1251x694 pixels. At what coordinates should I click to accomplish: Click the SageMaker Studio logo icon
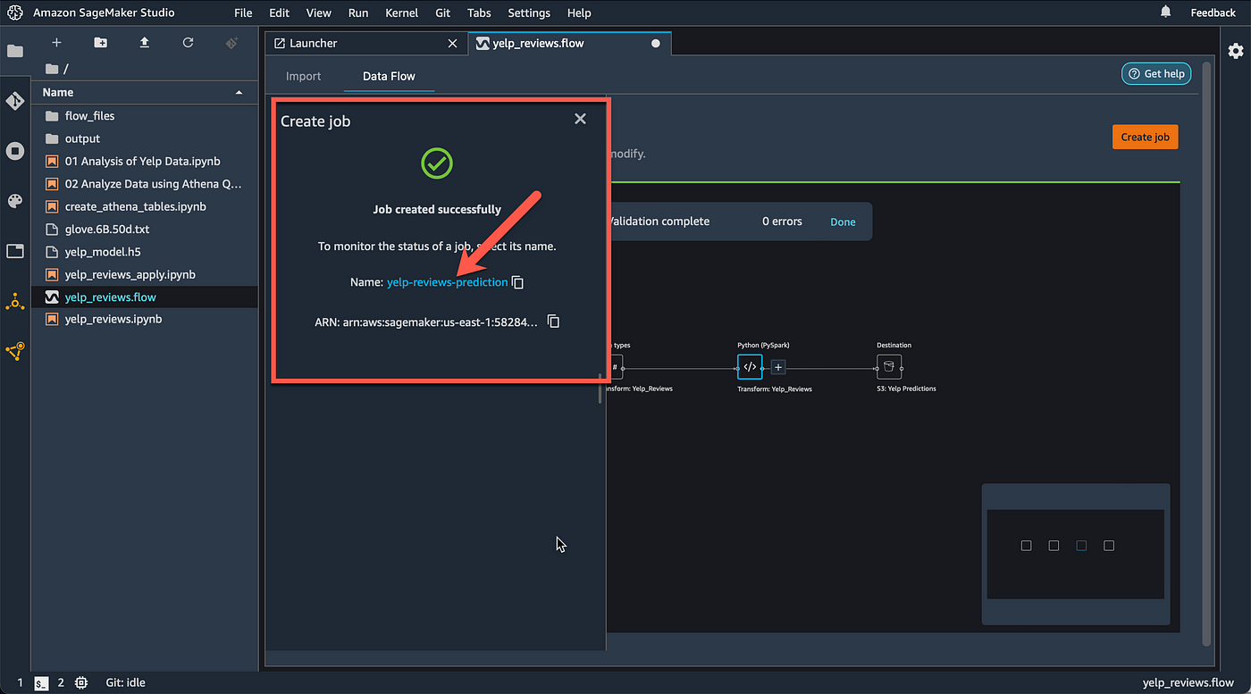[15, 13]
